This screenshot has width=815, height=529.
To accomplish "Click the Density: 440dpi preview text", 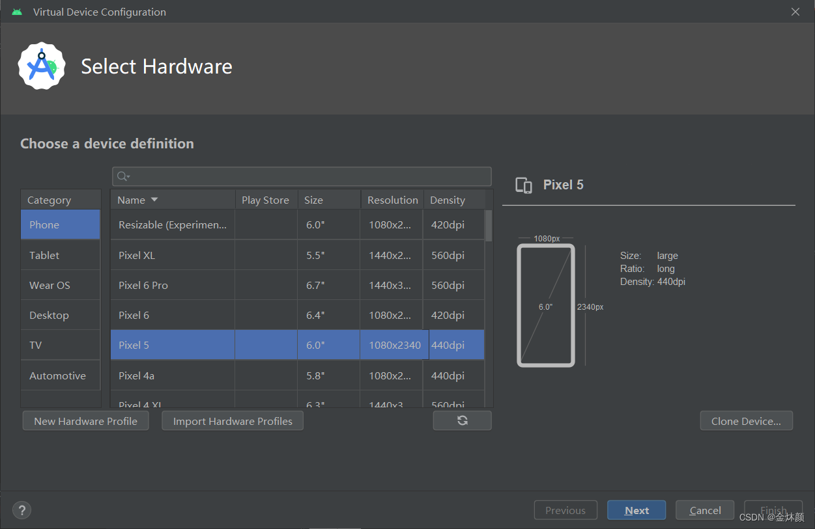I will coord(653,282).
